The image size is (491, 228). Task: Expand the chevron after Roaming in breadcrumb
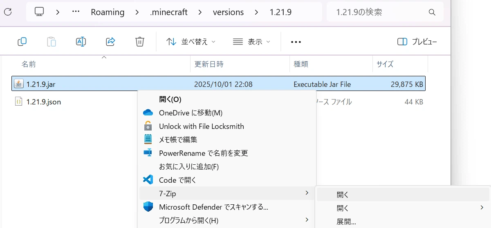coord(137,12)
